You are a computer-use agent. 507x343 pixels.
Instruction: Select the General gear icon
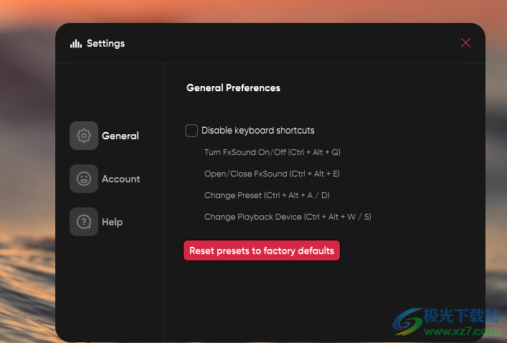pyautogui.click(x=84, y=136)
